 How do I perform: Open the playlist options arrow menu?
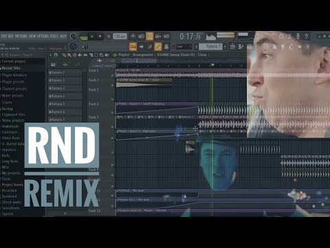pyautogui.click(x=50, y=55)
